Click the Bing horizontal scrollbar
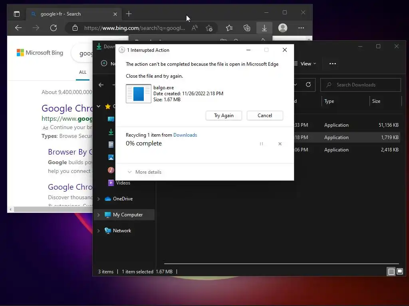409x306 pixels. click(x=52, y=209)
